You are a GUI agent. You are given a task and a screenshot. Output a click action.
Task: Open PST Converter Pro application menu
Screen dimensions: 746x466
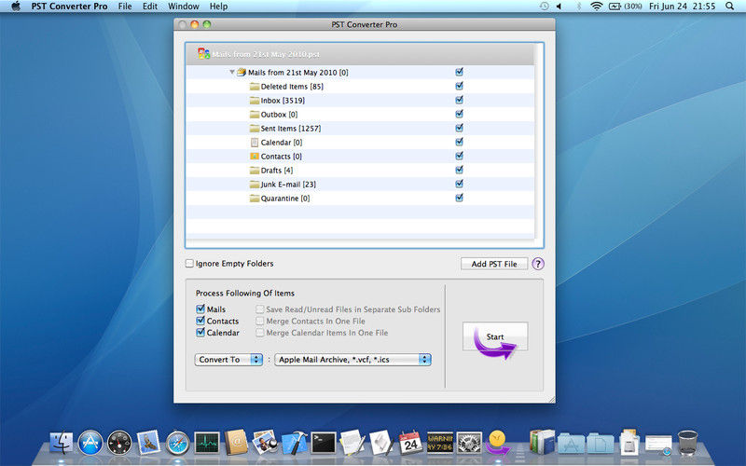pyautogui.click(x=69, y=7)
